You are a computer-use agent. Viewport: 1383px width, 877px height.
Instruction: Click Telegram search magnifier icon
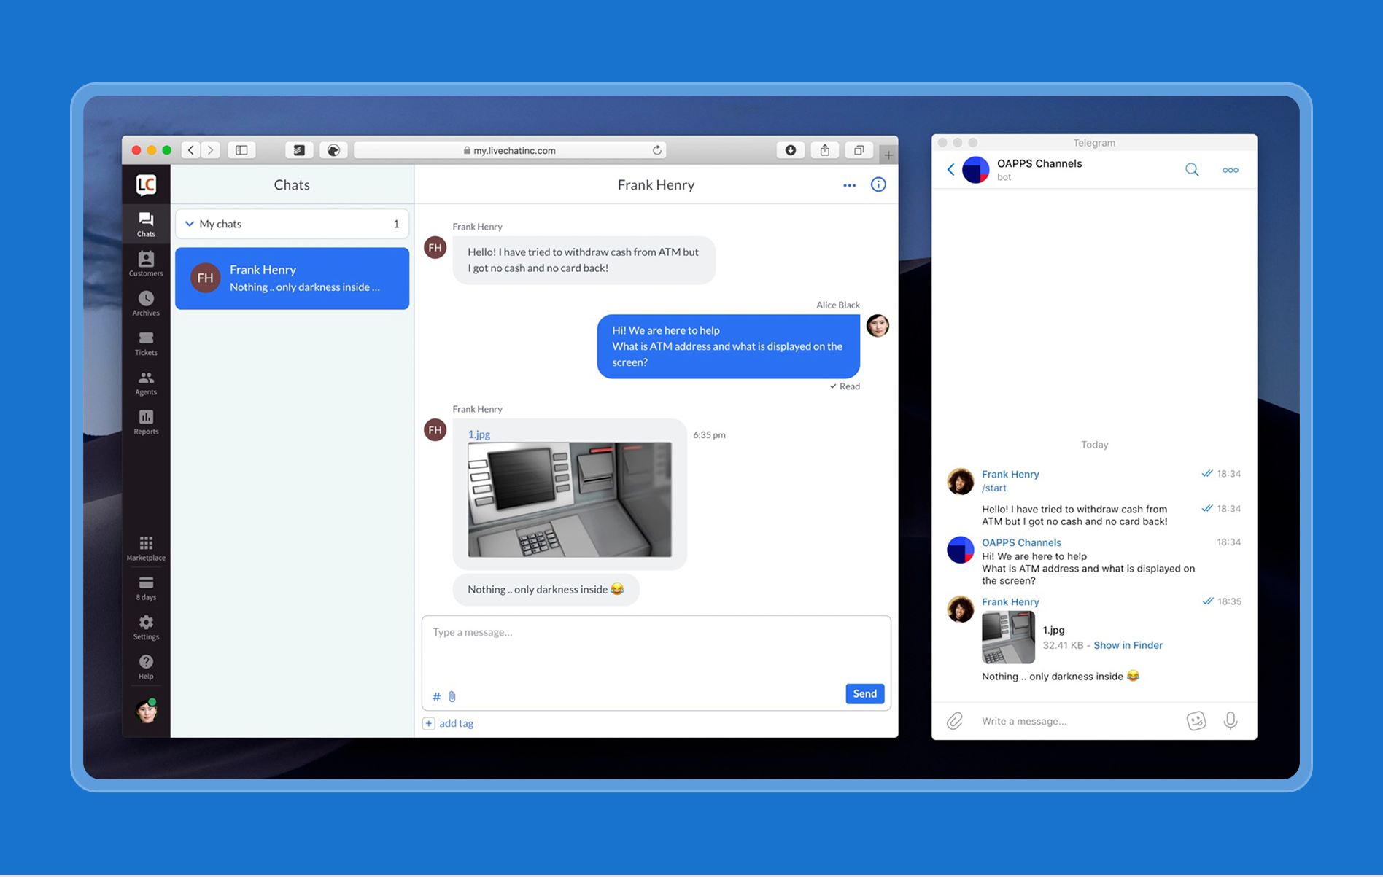click(x=1192, y=170)
